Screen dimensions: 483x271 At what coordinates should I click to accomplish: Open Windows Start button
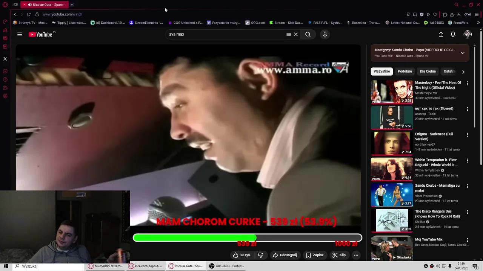pos(6,266)
